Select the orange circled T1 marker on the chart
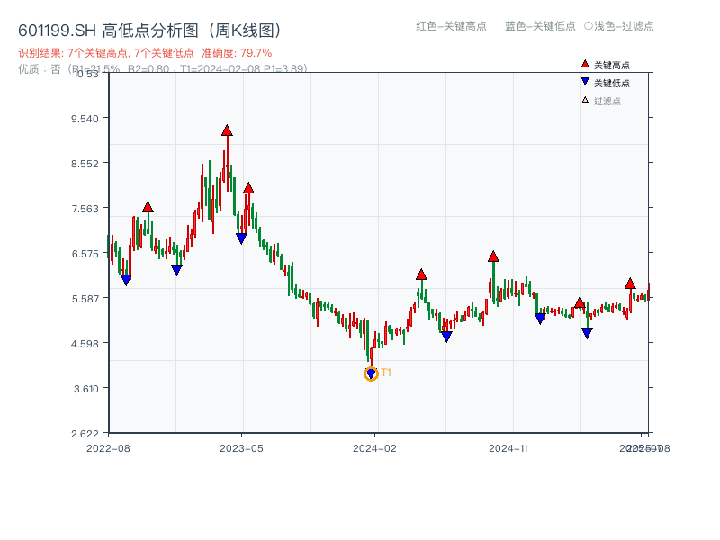 pos(371,373)
